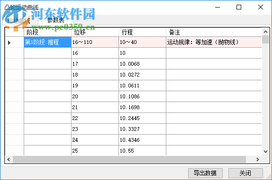Select the 运动规律: 等加速 remark cell
The height and width of the screenshot is (180, 272).
coord(214,42)
